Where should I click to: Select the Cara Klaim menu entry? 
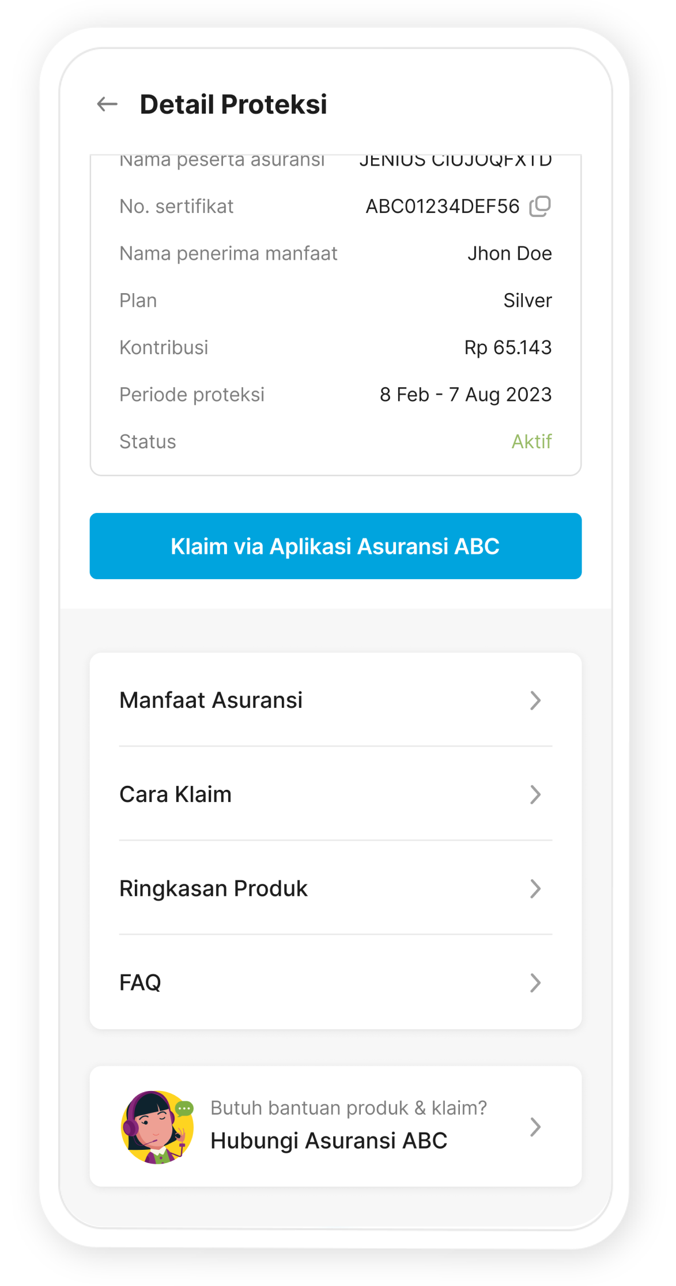click(335, 794)
